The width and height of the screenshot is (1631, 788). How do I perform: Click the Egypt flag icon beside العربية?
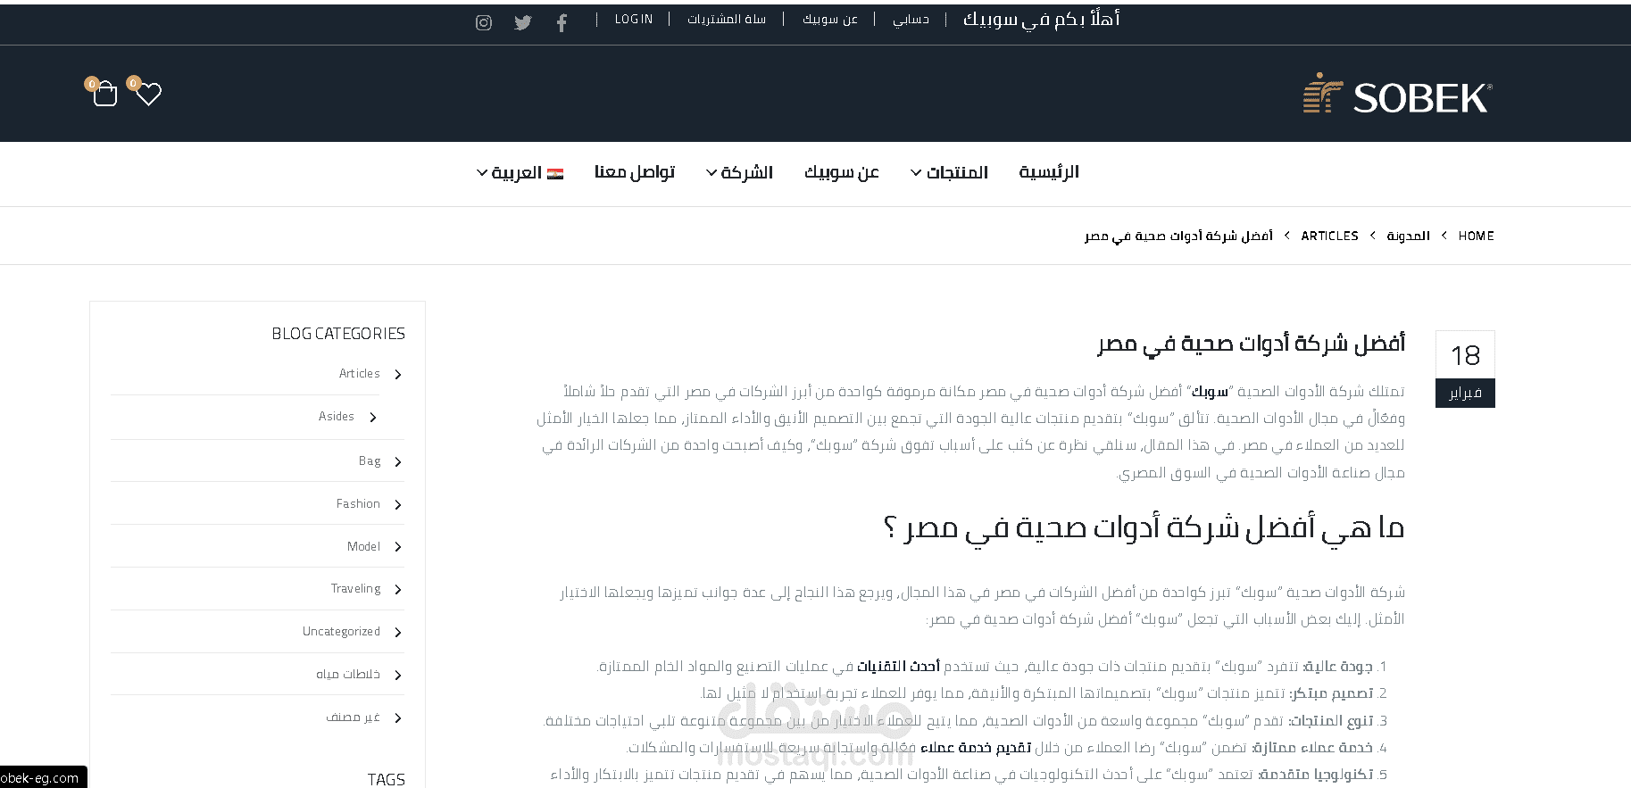click(x=555, y=173)
